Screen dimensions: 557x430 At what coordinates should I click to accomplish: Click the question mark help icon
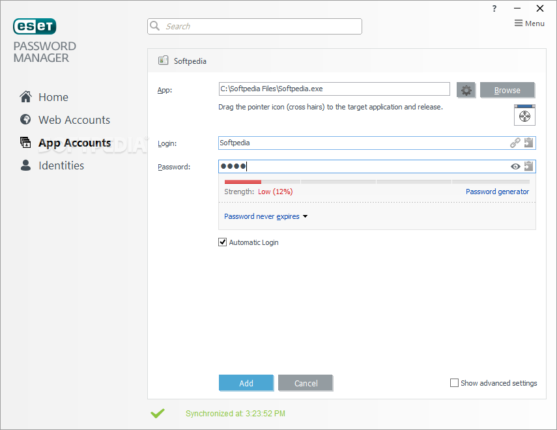(494, 8)
